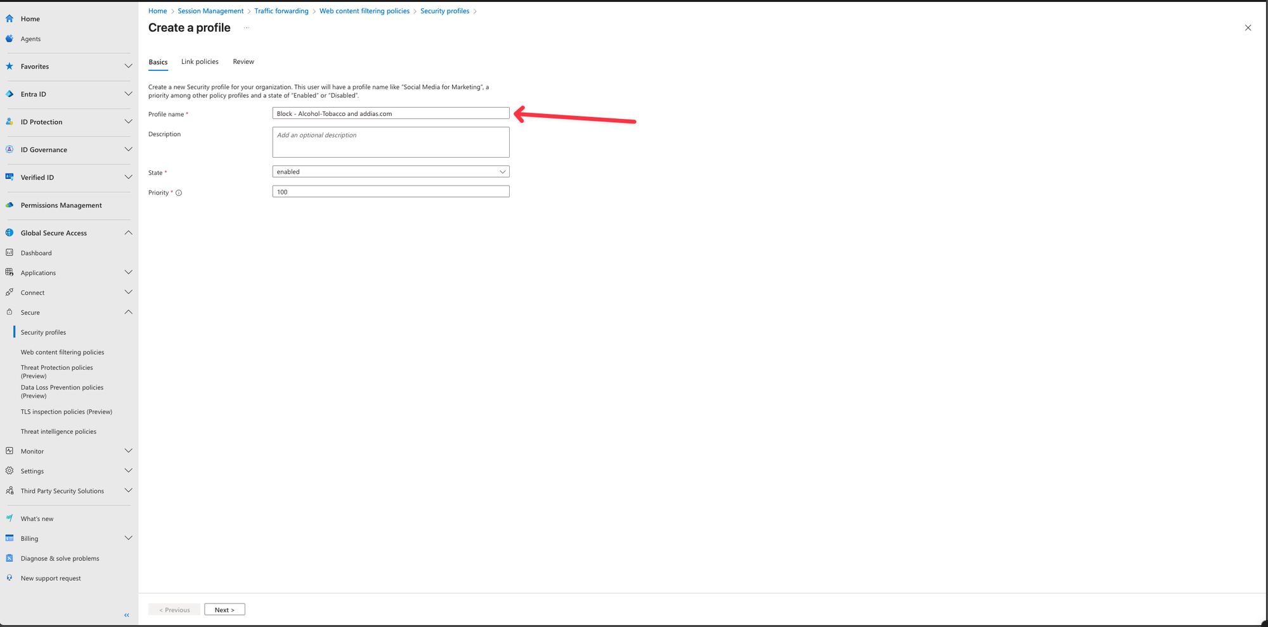Click the Home icon in sidebar
The height and width of the screenshot is (627, 1268).
pos(10,19)
